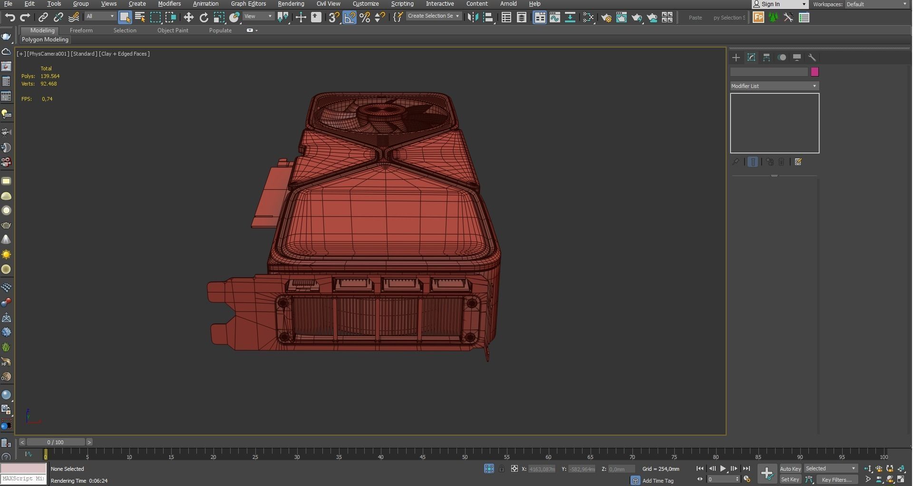Toggle Percent Snap
The width and height of the screenshot is (913, 486).
(x=365, y=18)
